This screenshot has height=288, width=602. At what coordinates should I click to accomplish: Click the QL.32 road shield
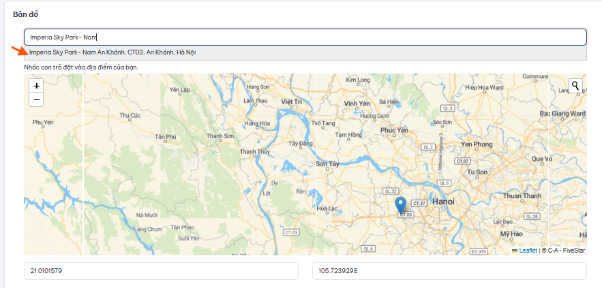390,191
